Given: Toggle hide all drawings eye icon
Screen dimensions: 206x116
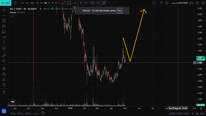Looking at the screenshot, I should point(4,85).
